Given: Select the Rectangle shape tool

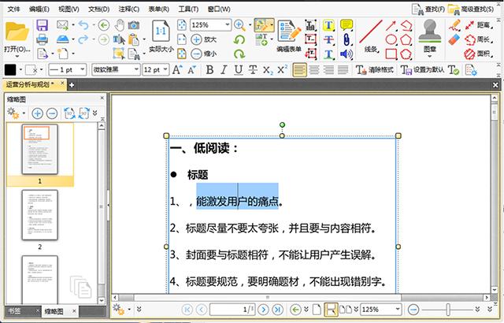Looking at the screenshot, I should point(391,54).
